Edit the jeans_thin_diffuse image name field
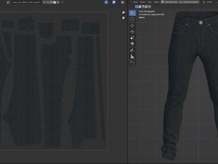 (x=27, y=2)
